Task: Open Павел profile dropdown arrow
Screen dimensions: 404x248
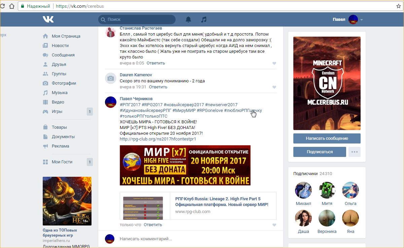Action: click(x=362, y=20)
